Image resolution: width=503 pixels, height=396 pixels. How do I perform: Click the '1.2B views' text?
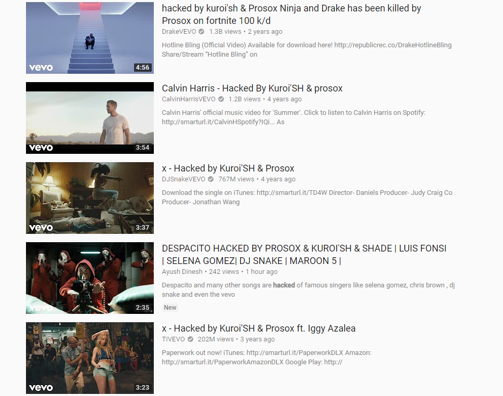(244, 99)
